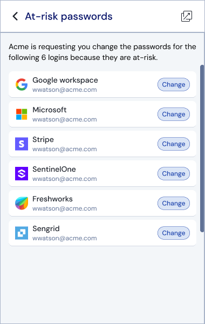The height and width of the screenshot is (324, 205).
Task: Click the Google workspace logo icon
Action: coord(22,84)
